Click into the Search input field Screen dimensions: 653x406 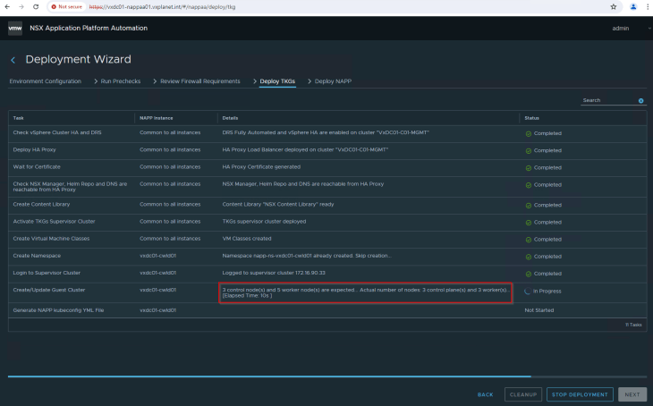tap(609, 100)
